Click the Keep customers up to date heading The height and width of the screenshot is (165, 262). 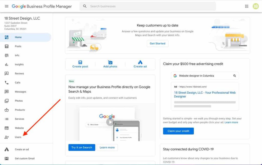coord(158,25)
